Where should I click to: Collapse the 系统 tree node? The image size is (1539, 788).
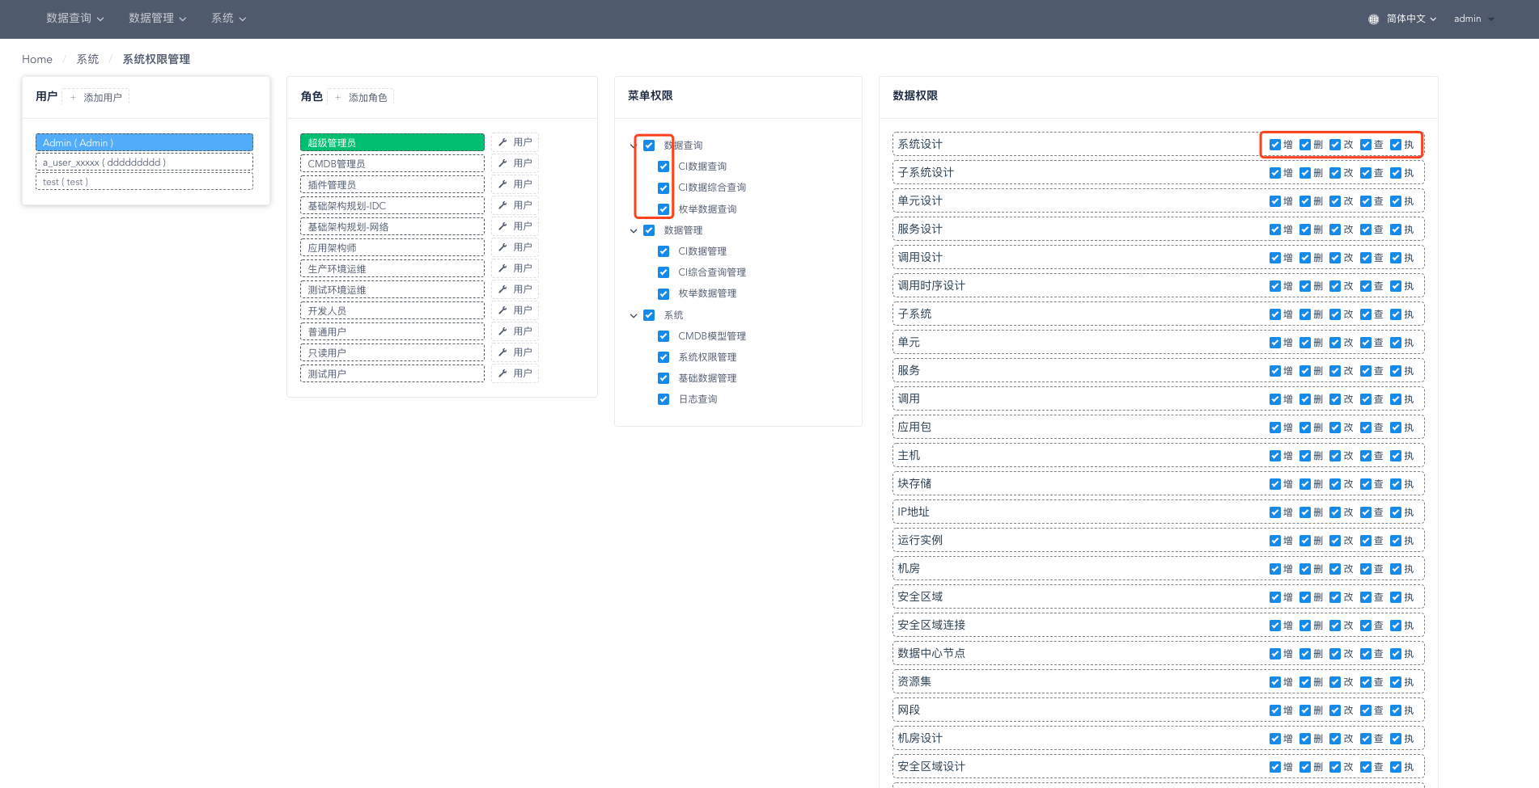click(x=634, y=315)
